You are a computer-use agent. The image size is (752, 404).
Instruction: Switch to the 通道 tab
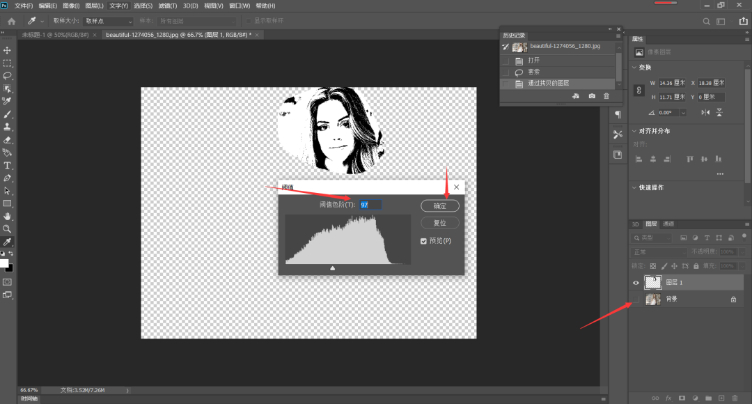click(668, 224)
